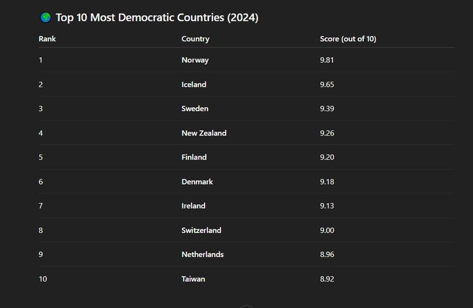
Task: Select Norway in the country column
Action: [195, 60]
